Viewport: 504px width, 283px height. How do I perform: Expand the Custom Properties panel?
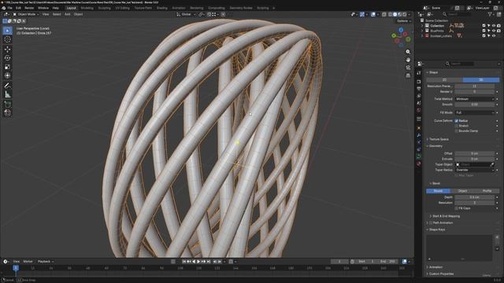tap(441, 274)
